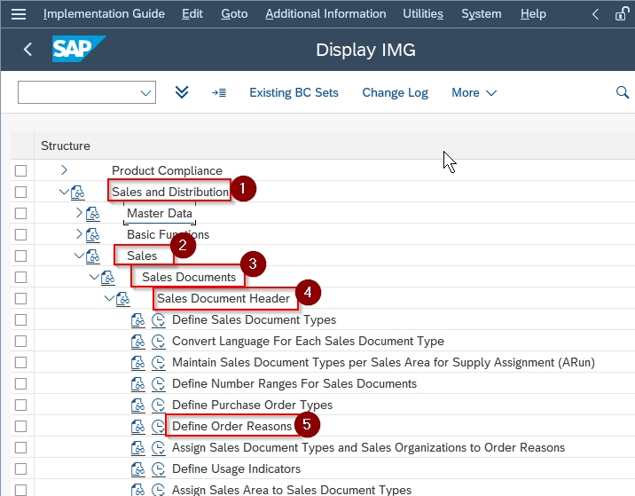
Task: Click the lock session icon in menu bar
Action: (x=622, y=14)
